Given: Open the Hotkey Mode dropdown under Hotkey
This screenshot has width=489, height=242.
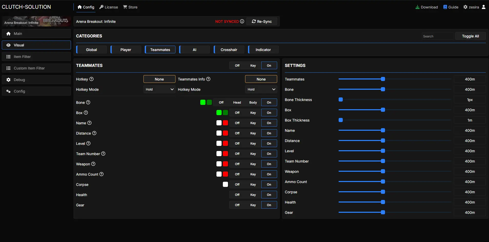Looking at the screenshot, I should [x=159, y=89].
